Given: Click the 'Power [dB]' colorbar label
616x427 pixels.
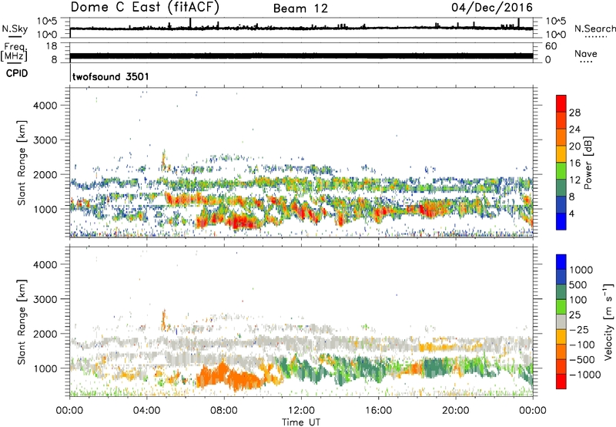Looking at the screenshot, I should click(x=588, y=163).
